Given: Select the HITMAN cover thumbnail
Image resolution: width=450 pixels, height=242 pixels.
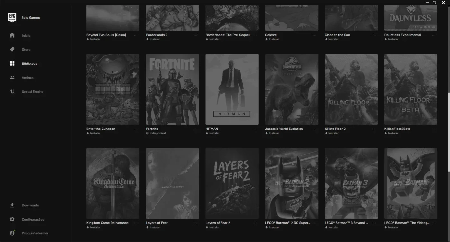Looking at the screenshot, I should pyautogui.click(x=232, y=89).
